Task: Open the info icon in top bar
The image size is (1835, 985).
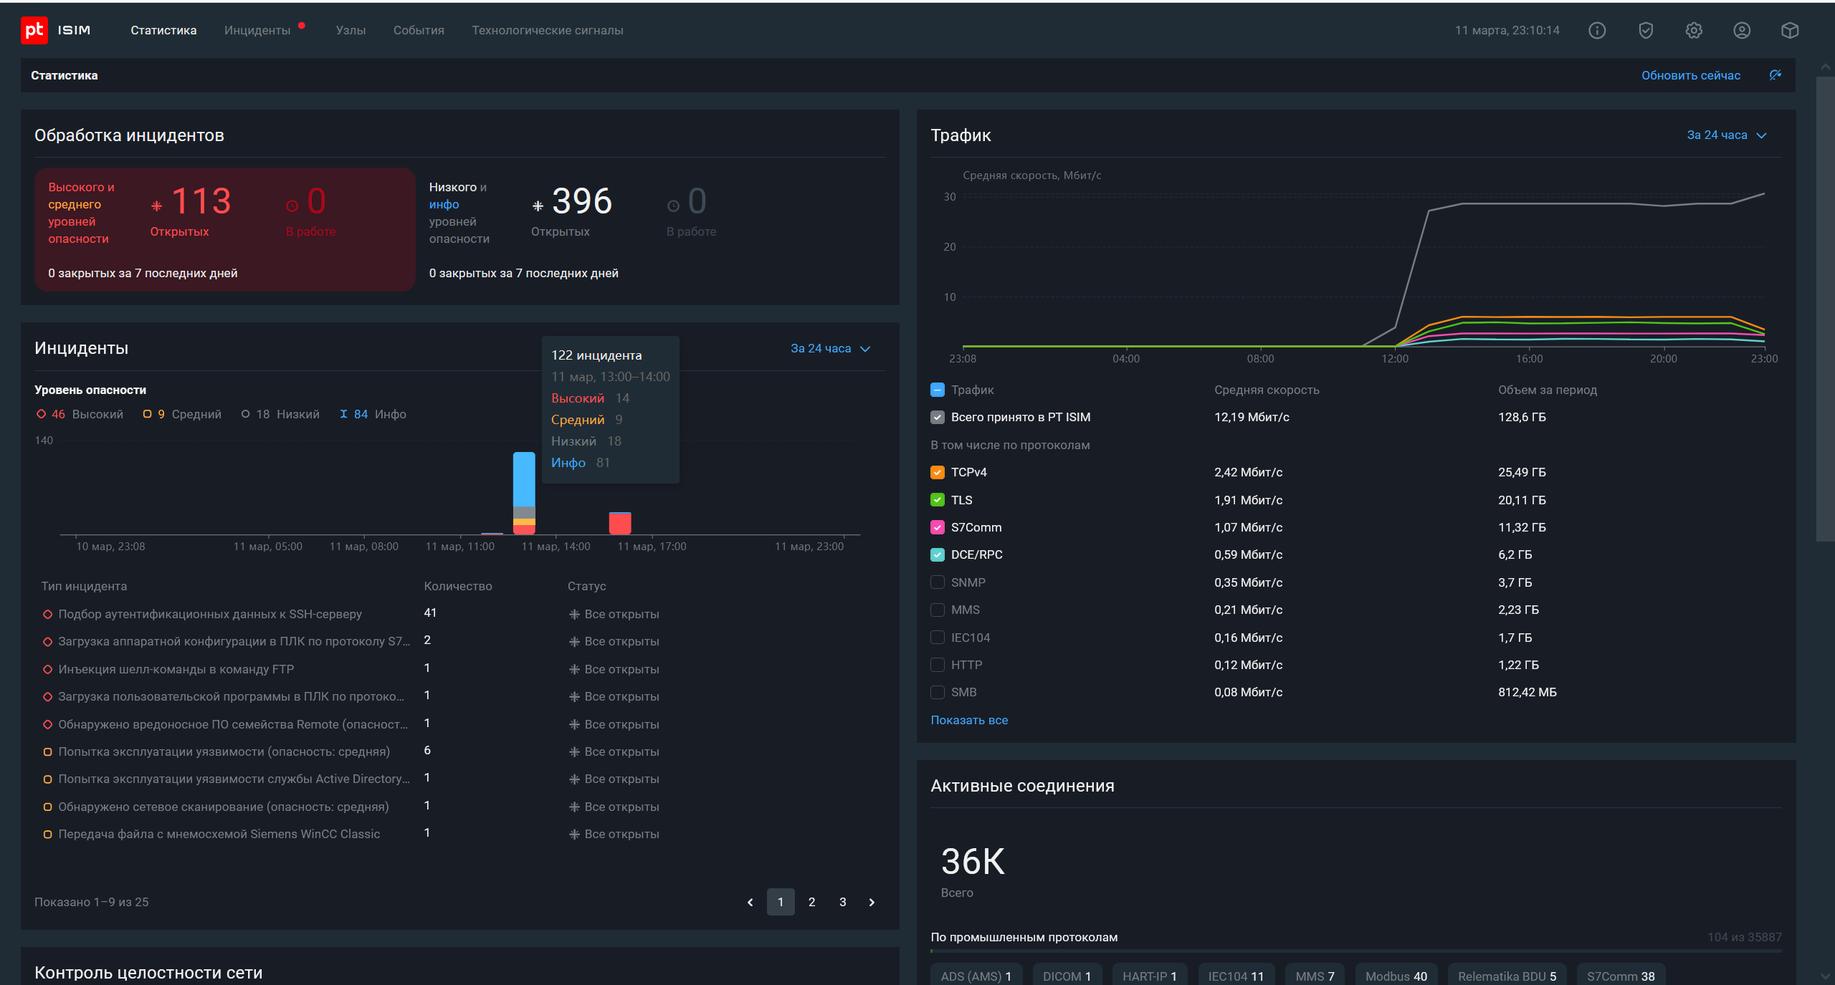Action: click(x=1597, y=30)
